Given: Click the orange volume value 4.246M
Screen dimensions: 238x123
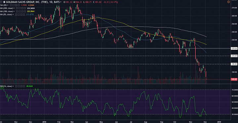Looking at the screenshot, I should [31, 5].
